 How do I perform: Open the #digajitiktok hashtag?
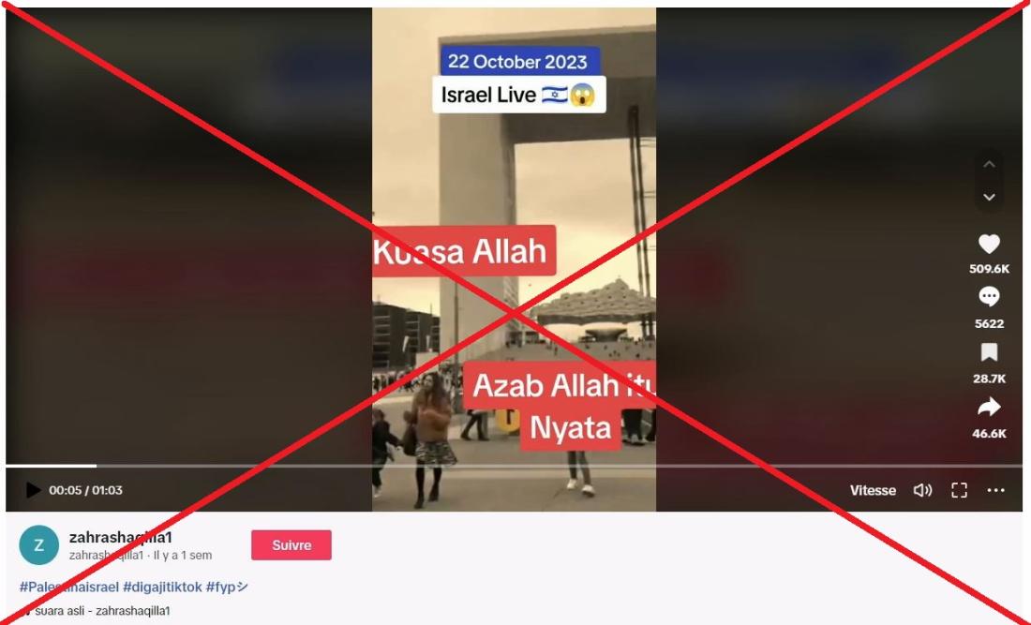pyautogui.click(x=162, y=587)
